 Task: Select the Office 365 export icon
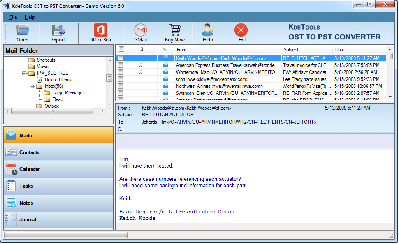pos(100,30)
